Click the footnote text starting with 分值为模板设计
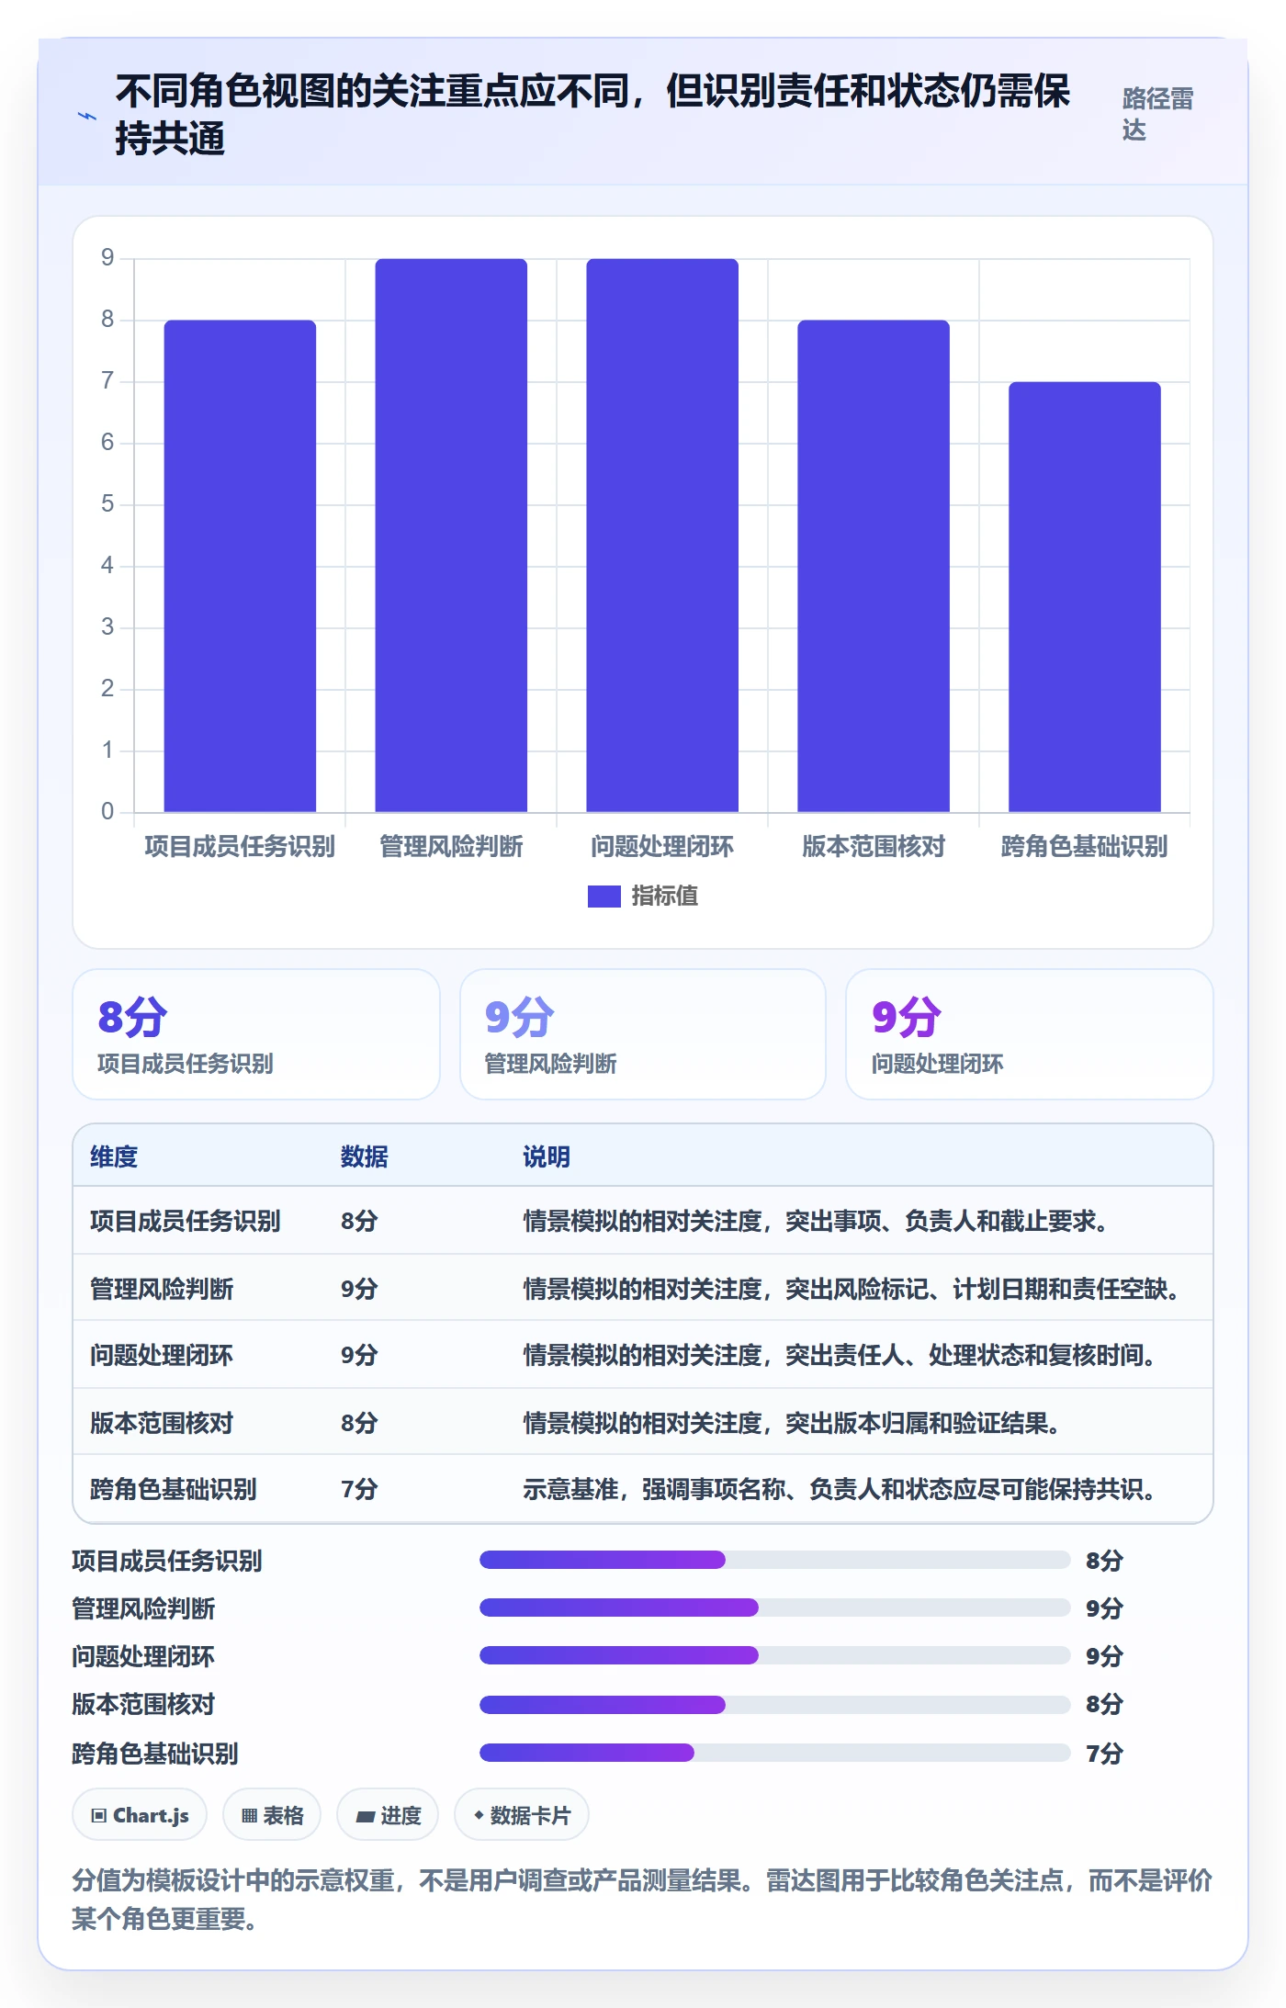1286x2008 pixels. [x=642, y=1900]
